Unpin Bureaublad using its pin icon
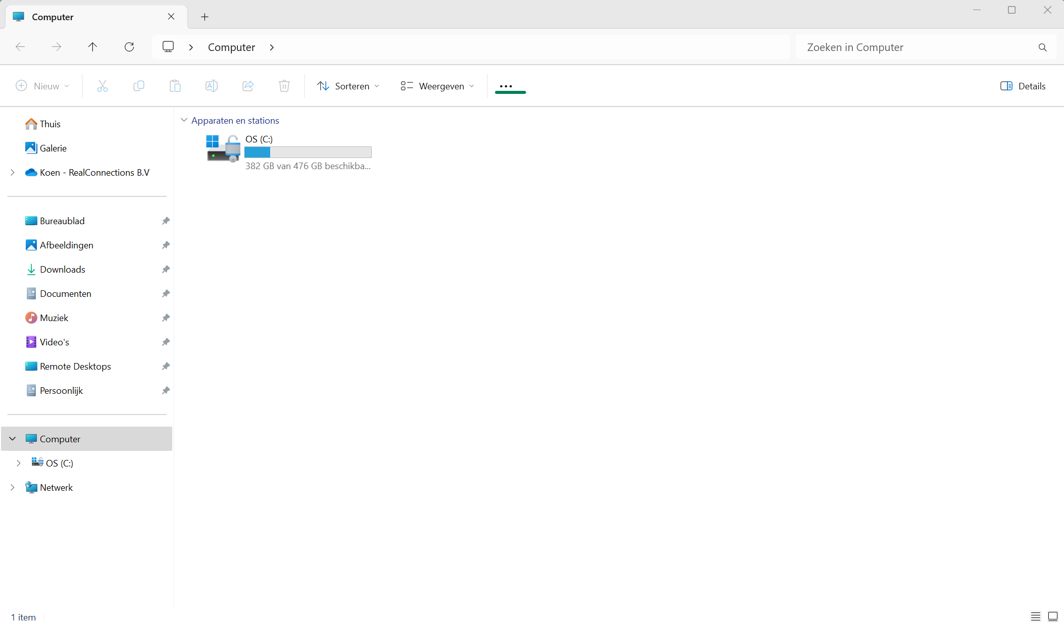Viewport: 1064px width, 623px height. click(166, 221)
